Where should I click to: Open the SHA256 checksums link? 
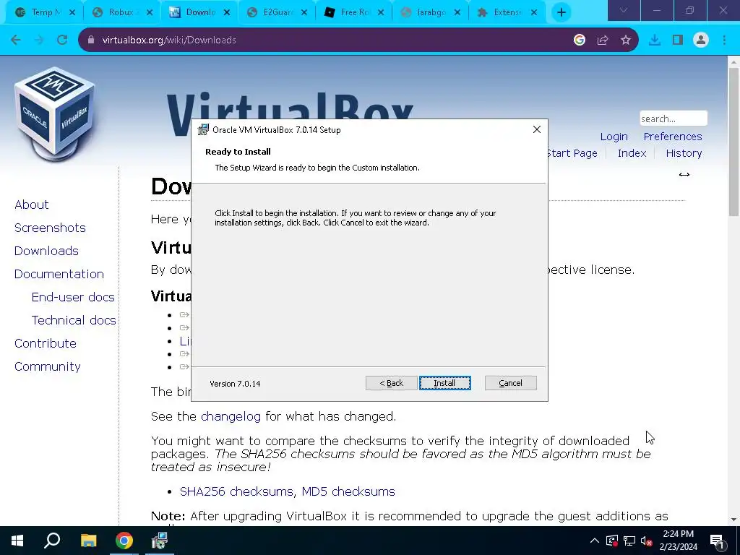pos(236,491)
